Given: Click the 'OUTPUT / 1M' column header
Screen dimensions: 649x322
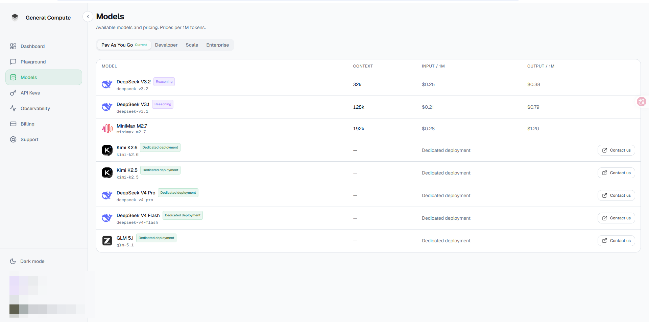Looking at the screenshot, I should tap(541, 66).
